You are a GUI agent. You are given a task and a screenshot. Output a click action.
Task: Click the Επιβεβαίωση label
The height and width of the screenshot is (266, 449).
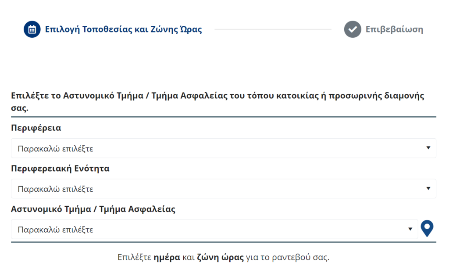click(x=394, y=29)
